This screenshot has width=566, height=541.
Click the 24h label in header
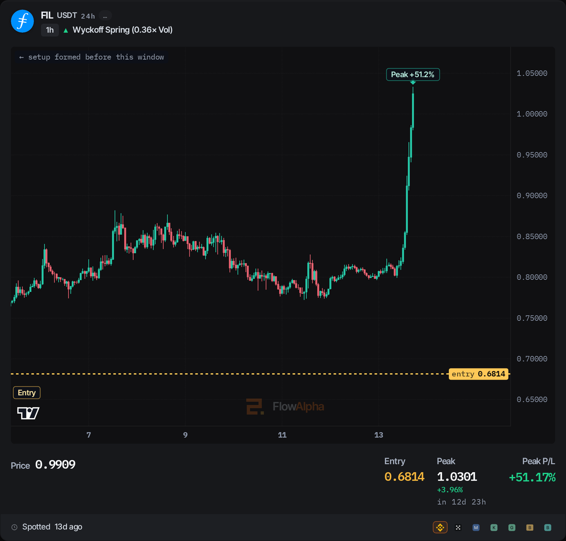point(88,16)
